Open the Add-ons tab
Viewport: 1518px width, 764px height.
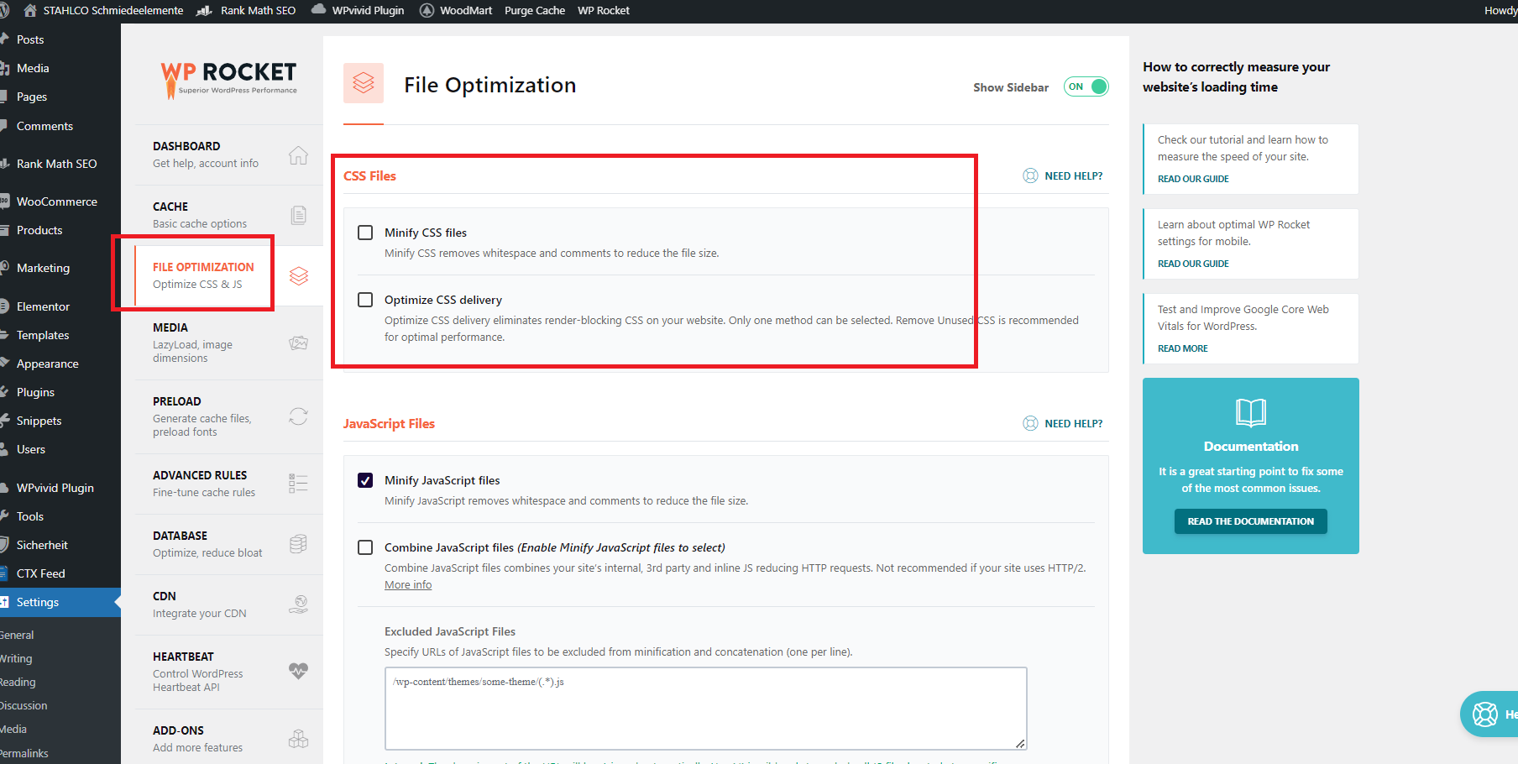click(228, 739)
